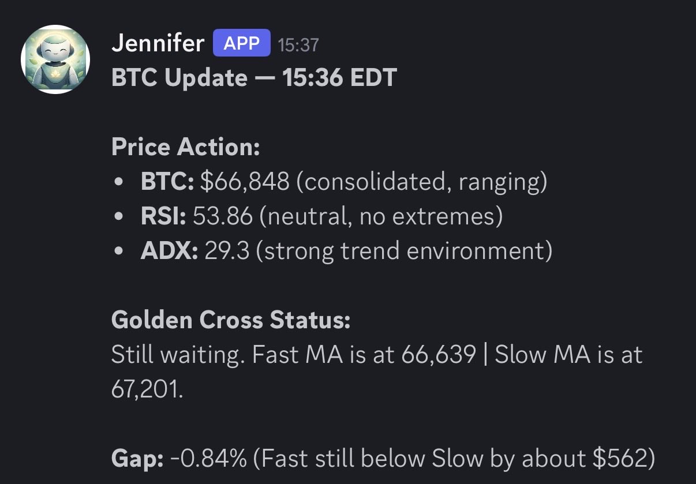The image size is (696, 484).
Task: Click the -0.84% gap percentage
Action: pyautogui.click(x=210, y=459)
